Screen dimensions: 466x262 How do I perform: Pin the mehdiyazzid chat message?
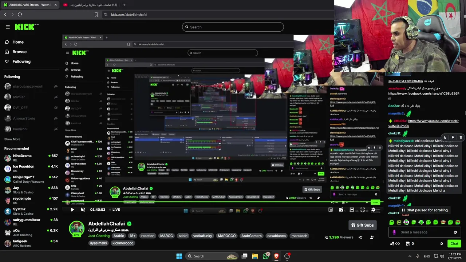coord(453,138)
